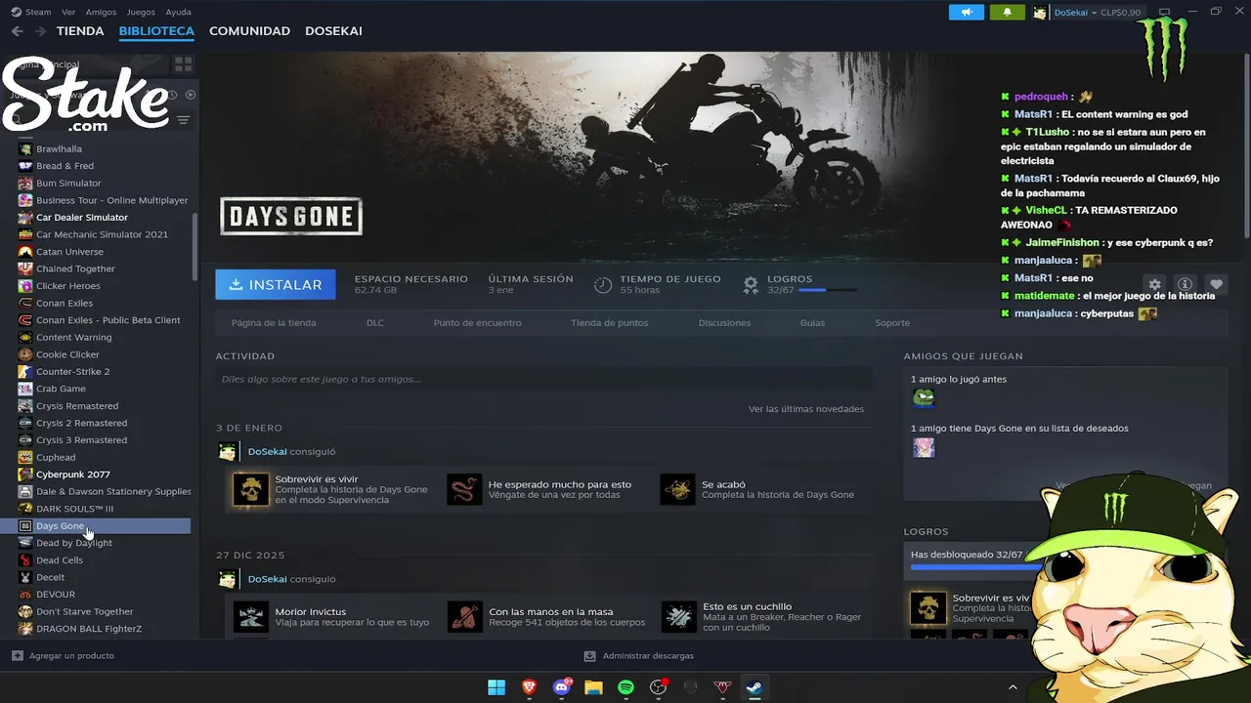Image resolution: width=1251 pixels, height=703 pixels.
Task: Click the LOGROS 32/67 progress bar
Action: pyautogui.click(x=827, y=290)
